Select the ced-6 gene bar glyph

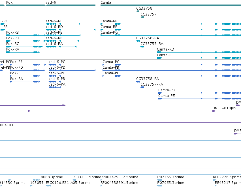(x=71, y=5)
